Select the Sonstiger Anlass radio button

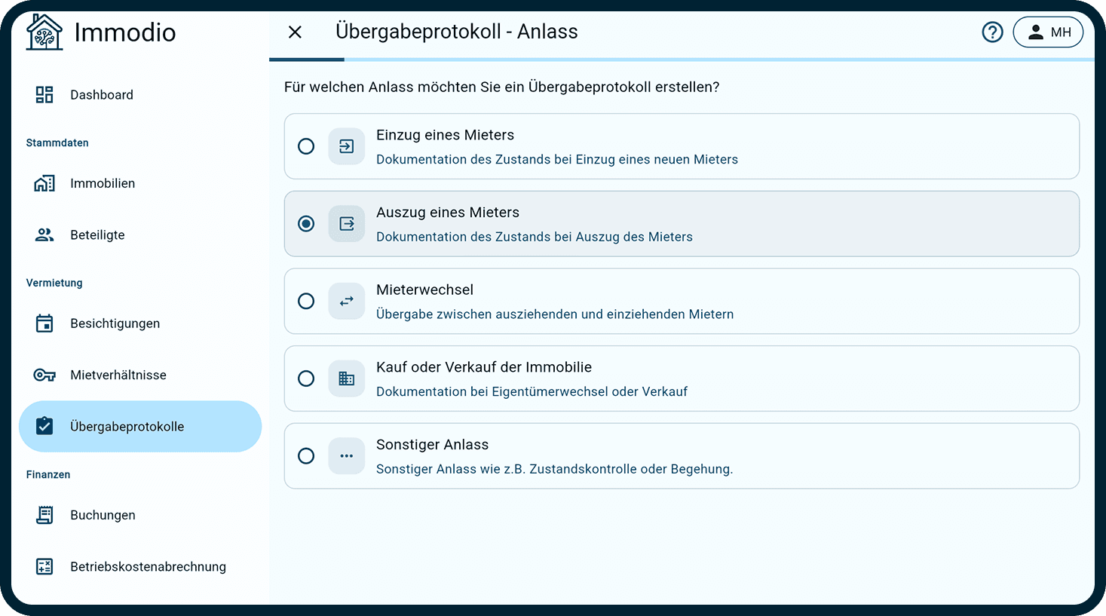pyautogui.click(x=306, y=456)
